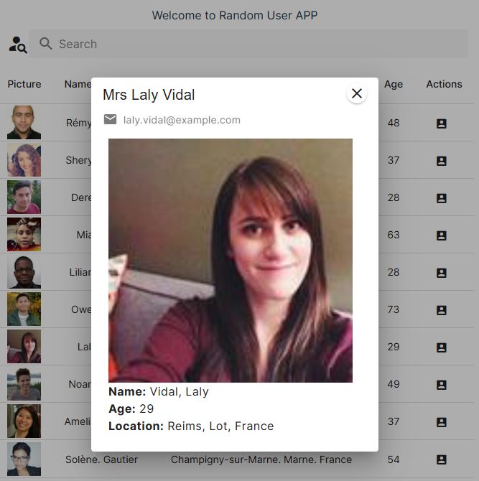Image resolution: width=479 pixels, height=481 pixels.
Task: Close the Mrs Laly Vidal dialog
Action: pyautogui.click(x=357, y=93)
